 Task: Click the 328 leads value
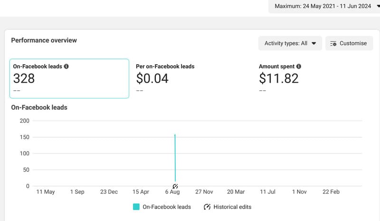click(x=24, y=78)
